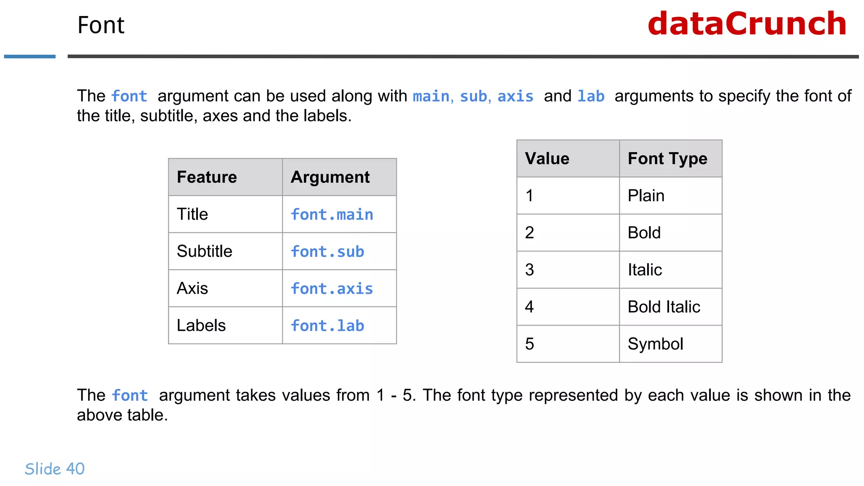Select the 'font.main' argument cell
This screenshot has height=486, width=864.
click(x=339, y=214)
